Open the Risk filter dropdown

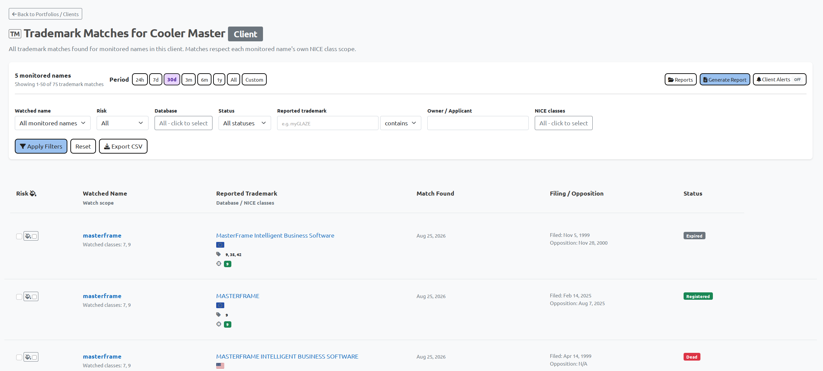click(x=123, y=123)
